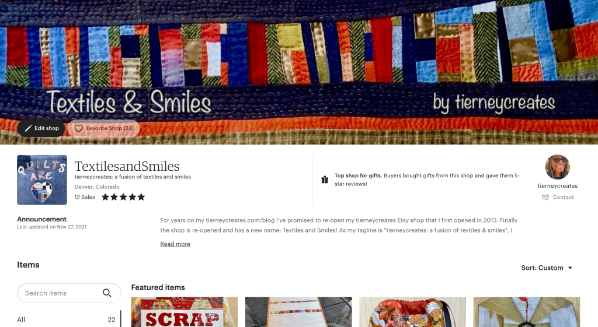The width and height of the screenshot is (598, 327).
Task: Open the SCRAP featured item thumbnail
Action: pyautogui.click(x=184, y=312)
